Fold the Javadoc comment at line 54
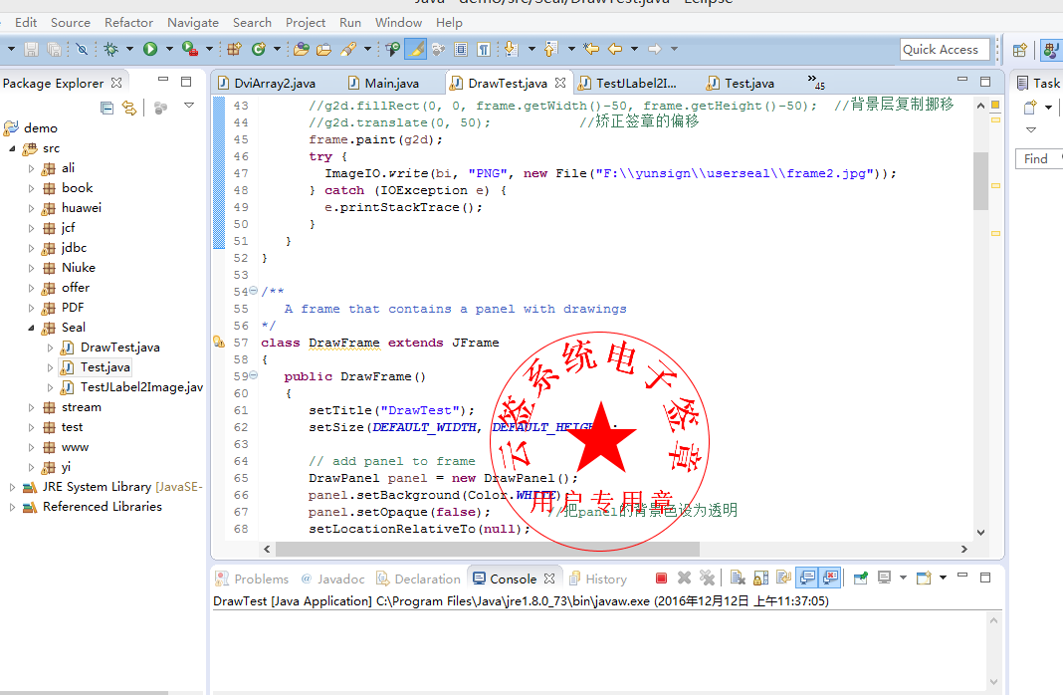This screenshot has width=1063, height=695. pyautogui.click(x=254, y=291)
